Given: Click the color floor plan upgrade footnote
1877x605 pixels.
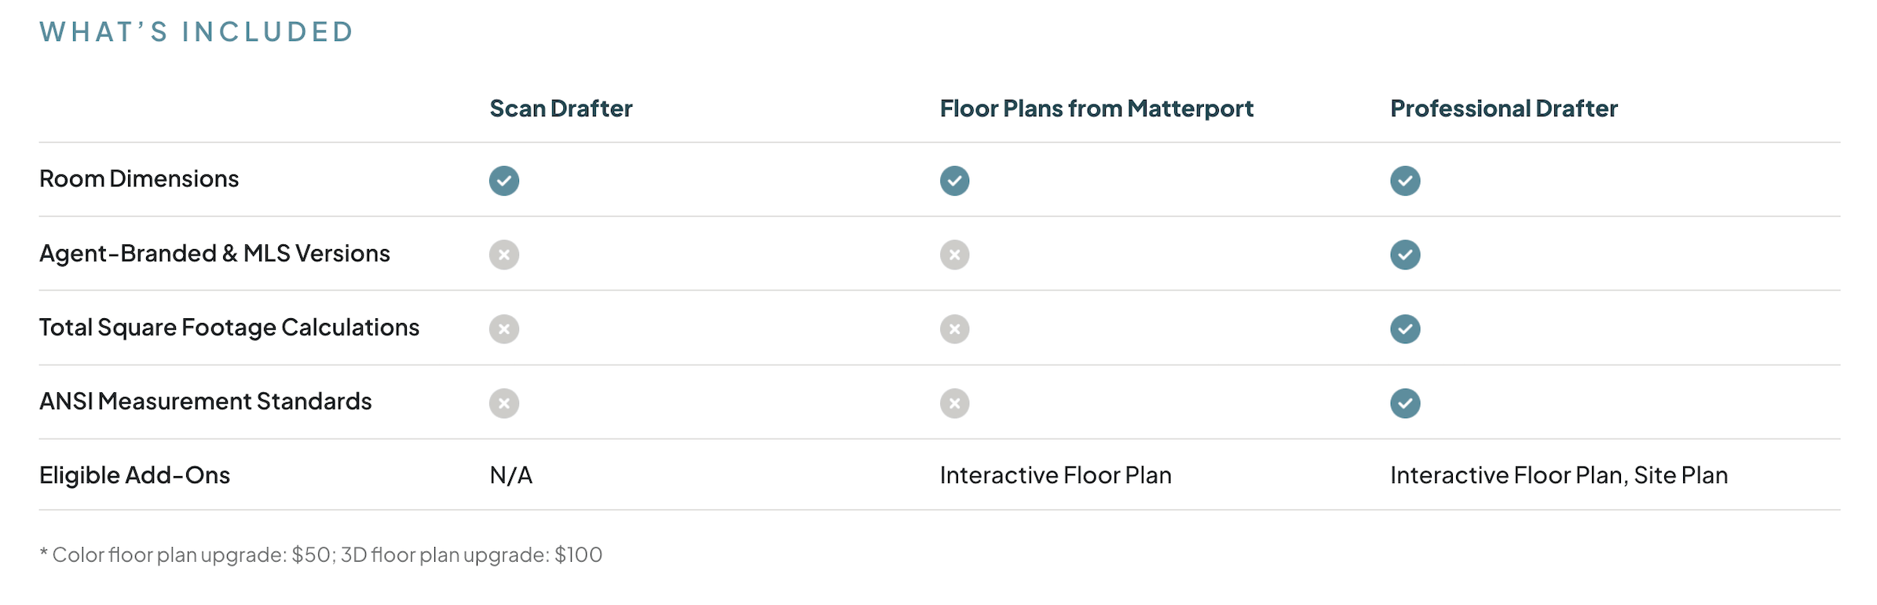Looking at the screenshot, I should point(321,555).
